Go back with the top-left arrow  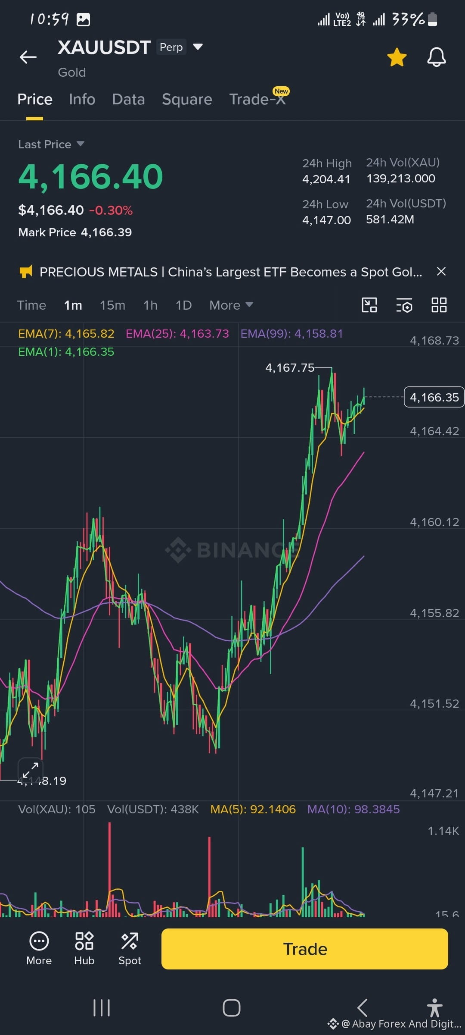point(28,57)
